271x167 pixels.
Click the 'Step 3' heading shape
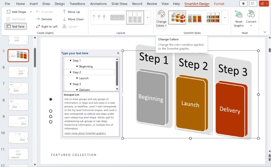233,70
